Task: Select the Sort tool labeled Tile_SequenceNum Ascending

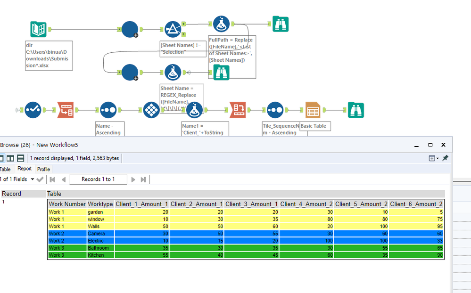Action: pyautogui.click(x=275, y=110)
